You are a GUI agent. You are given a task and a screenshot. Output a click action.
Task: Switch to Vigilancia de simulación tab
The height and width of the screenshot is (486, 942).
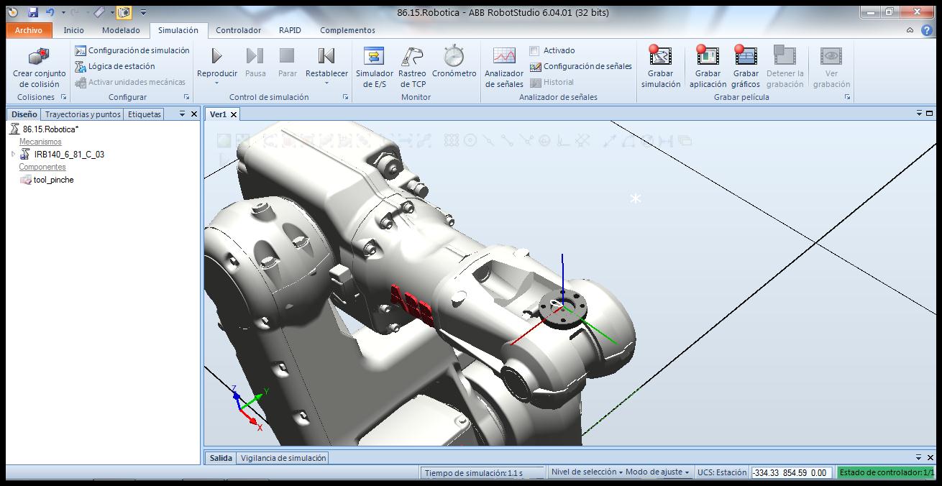pos(283,458)
